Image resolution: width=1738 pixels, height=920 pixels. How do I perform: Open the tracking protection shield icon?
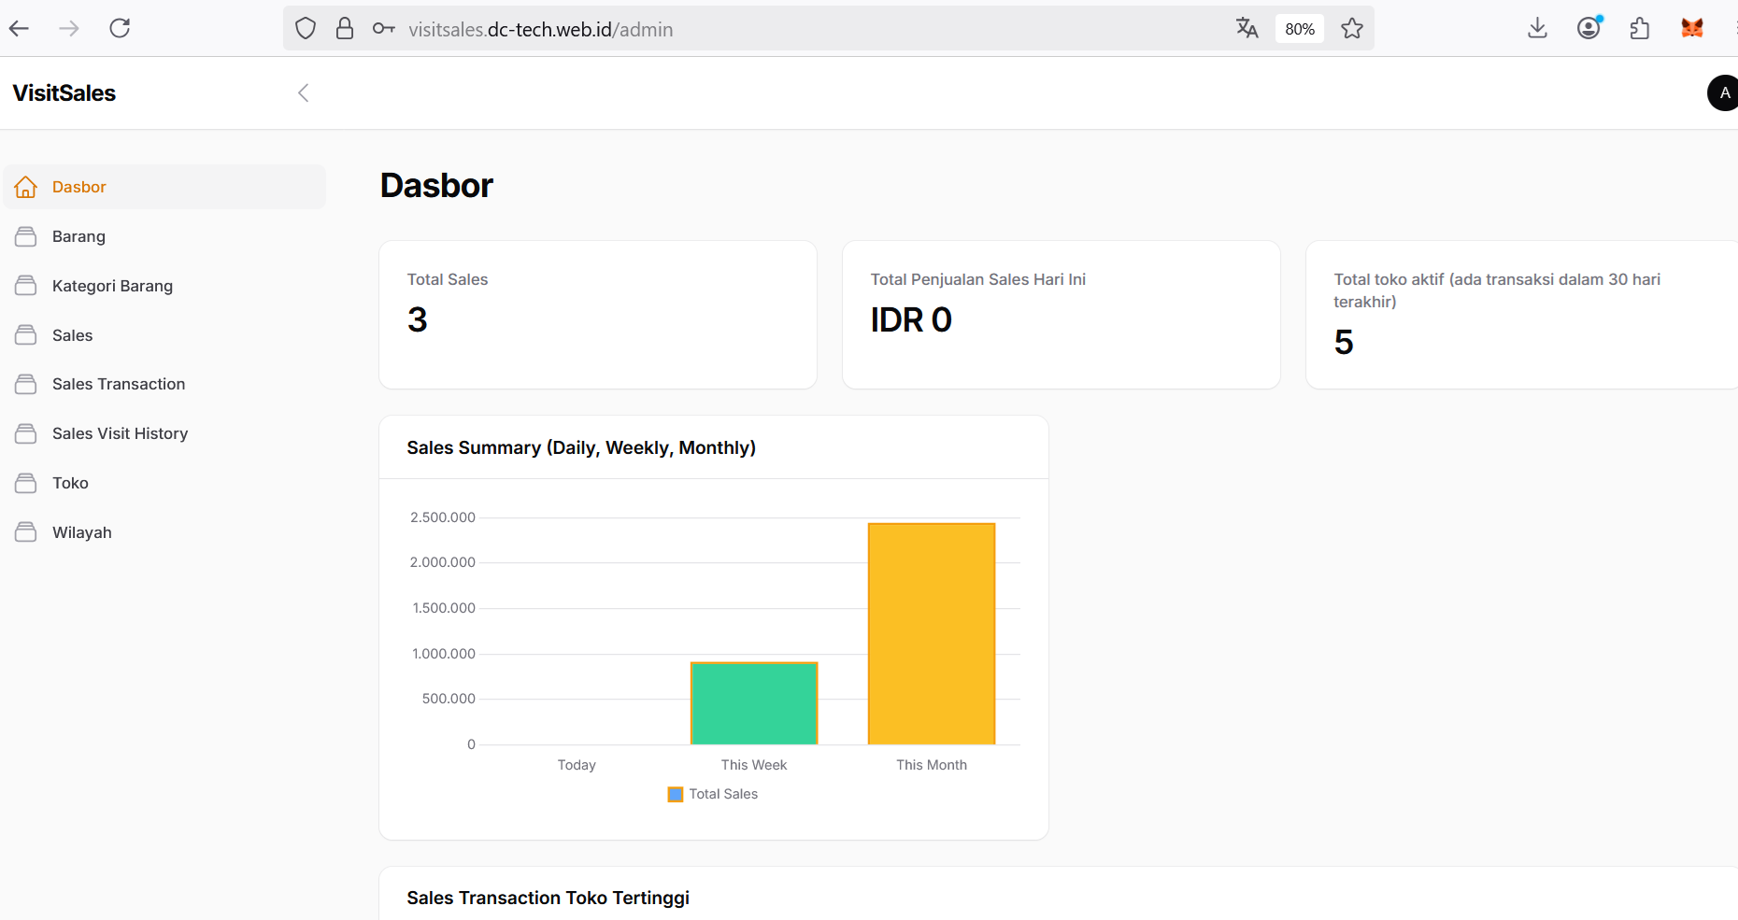click(x=305, y=28)
